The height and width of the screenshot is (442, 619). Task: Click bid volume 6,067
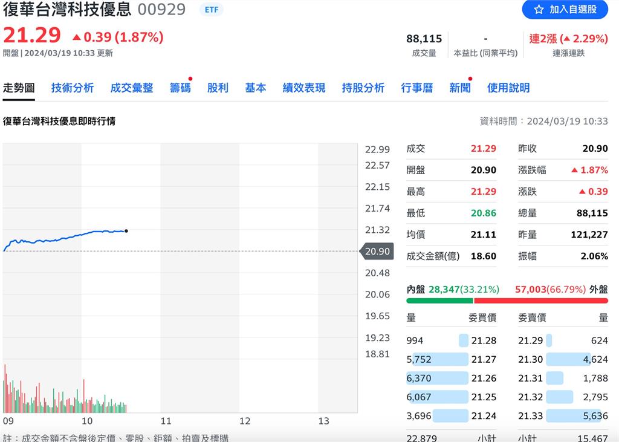(x=419, y=397)
